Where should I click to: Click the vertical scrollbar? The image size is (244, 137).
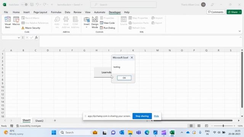(x=242, y=80)
